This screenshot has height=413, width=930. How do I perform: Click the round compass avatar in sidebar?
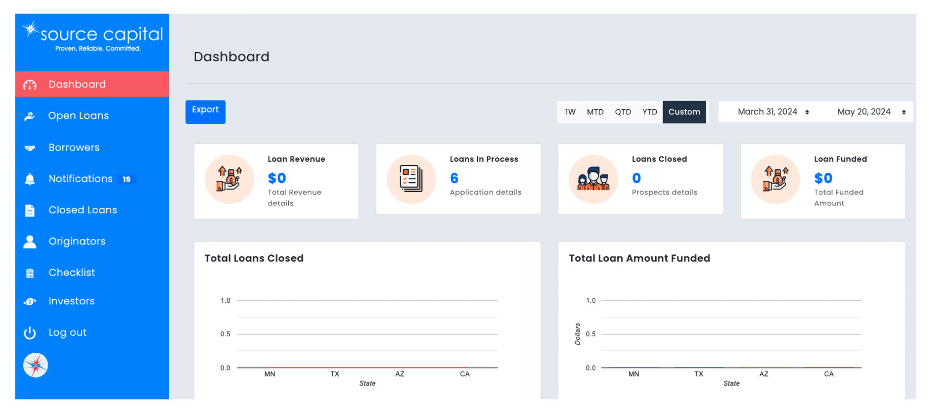click(x=35, y=365)
